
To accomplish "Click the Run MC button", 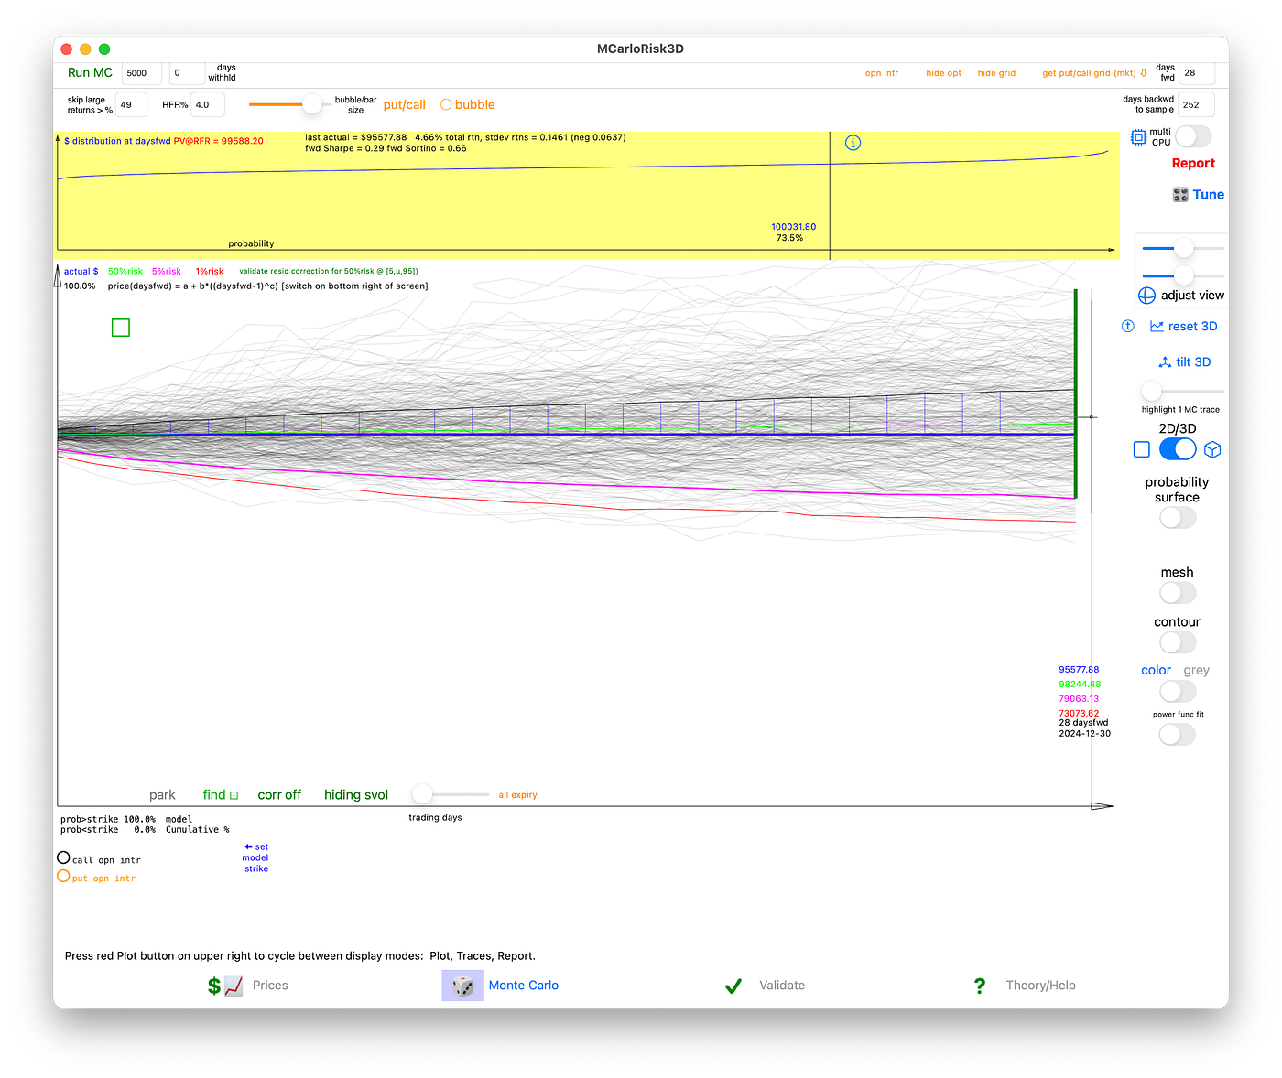I will tap(90, 73).
